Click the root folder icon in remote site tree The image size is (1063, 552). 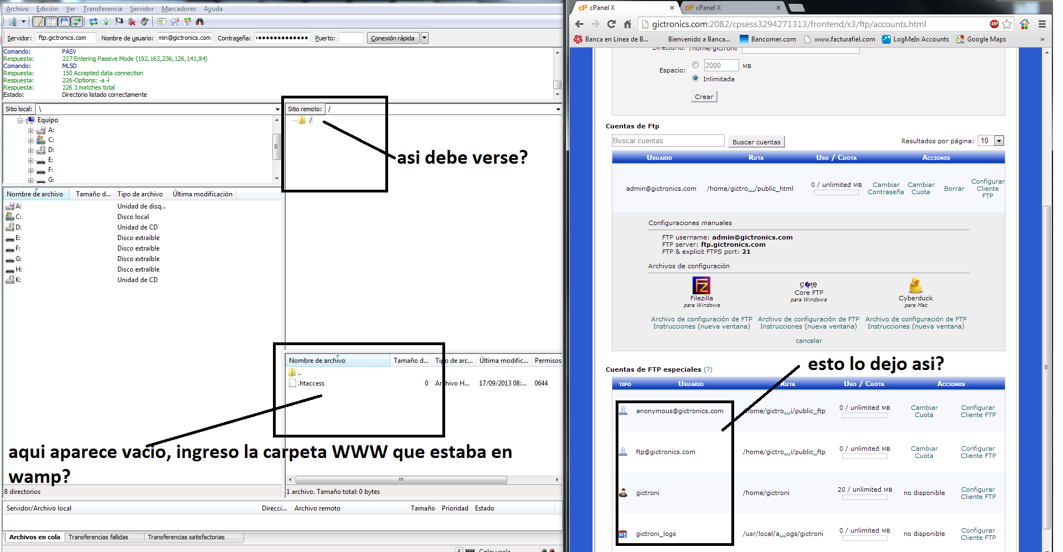click(302, 120)
